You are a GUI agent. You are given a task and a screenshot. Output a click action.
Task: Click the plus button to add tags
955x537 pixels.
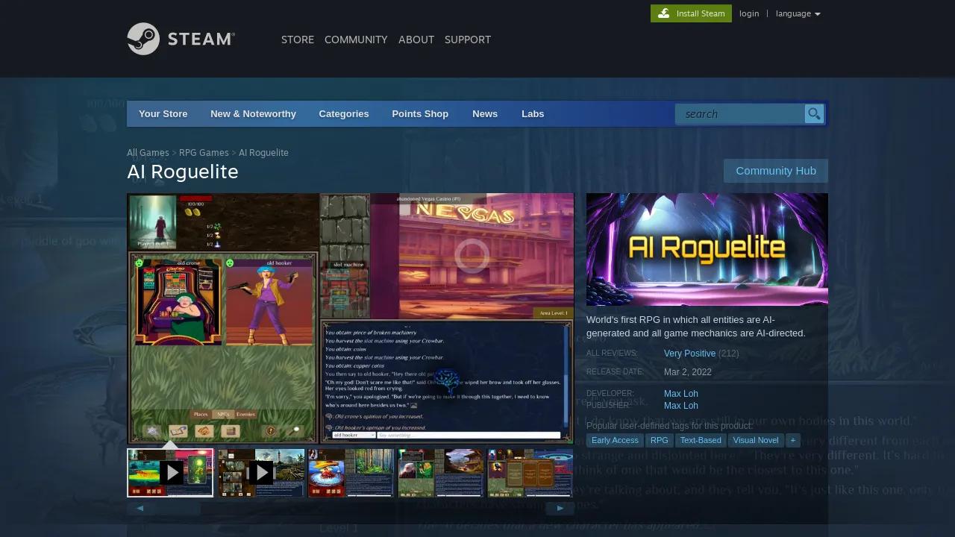(792, 441)
